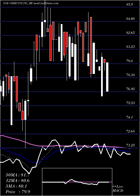Click the 50MA : 81.7 readout

point(18,175)
